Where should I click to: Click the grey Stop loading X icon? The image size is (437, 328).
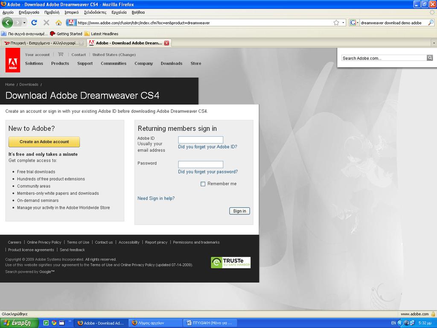46,23
